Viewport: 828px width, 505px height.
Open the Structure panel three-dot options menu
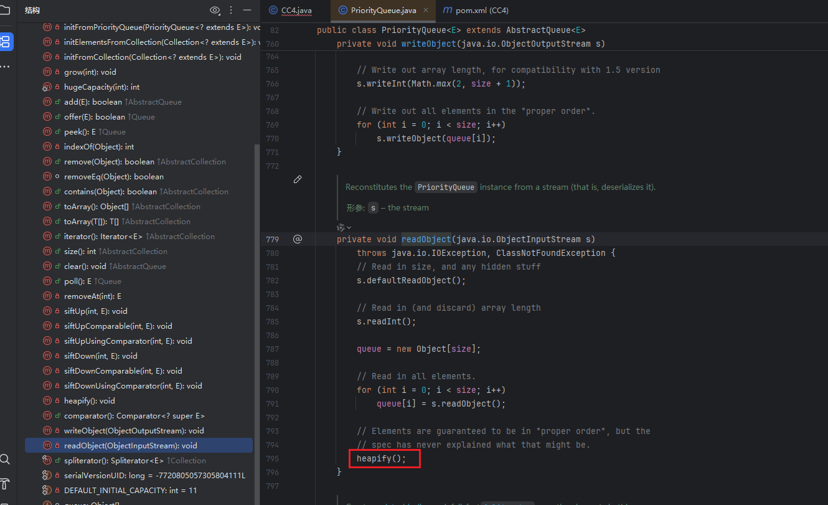tap(232, 10)
